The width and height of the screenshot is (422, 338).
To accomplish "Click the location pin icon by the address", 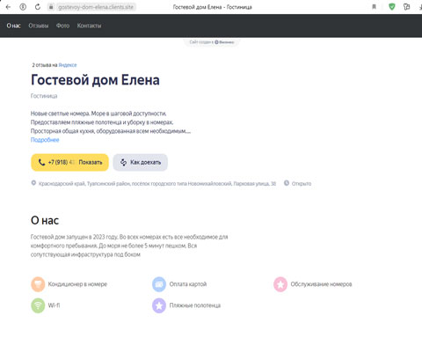I will [x=33, y=183].
